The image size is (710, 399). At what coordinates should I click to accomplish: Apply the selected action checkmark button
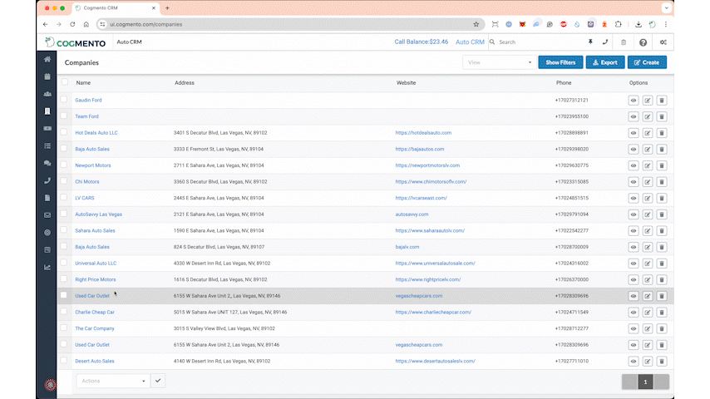pos(158,381)
